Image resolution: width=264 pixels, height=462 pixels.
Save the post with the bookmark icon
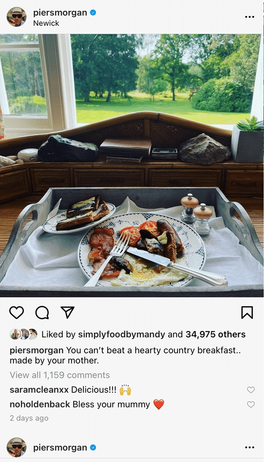point(247,312)
